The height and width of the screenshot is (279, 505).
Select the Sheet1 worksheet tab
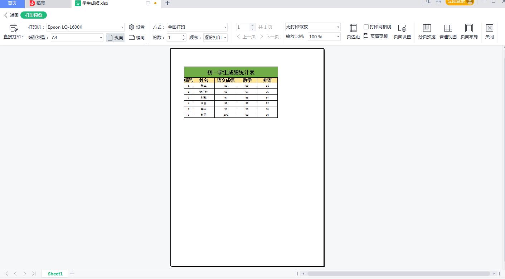click(x=55, y=274)
